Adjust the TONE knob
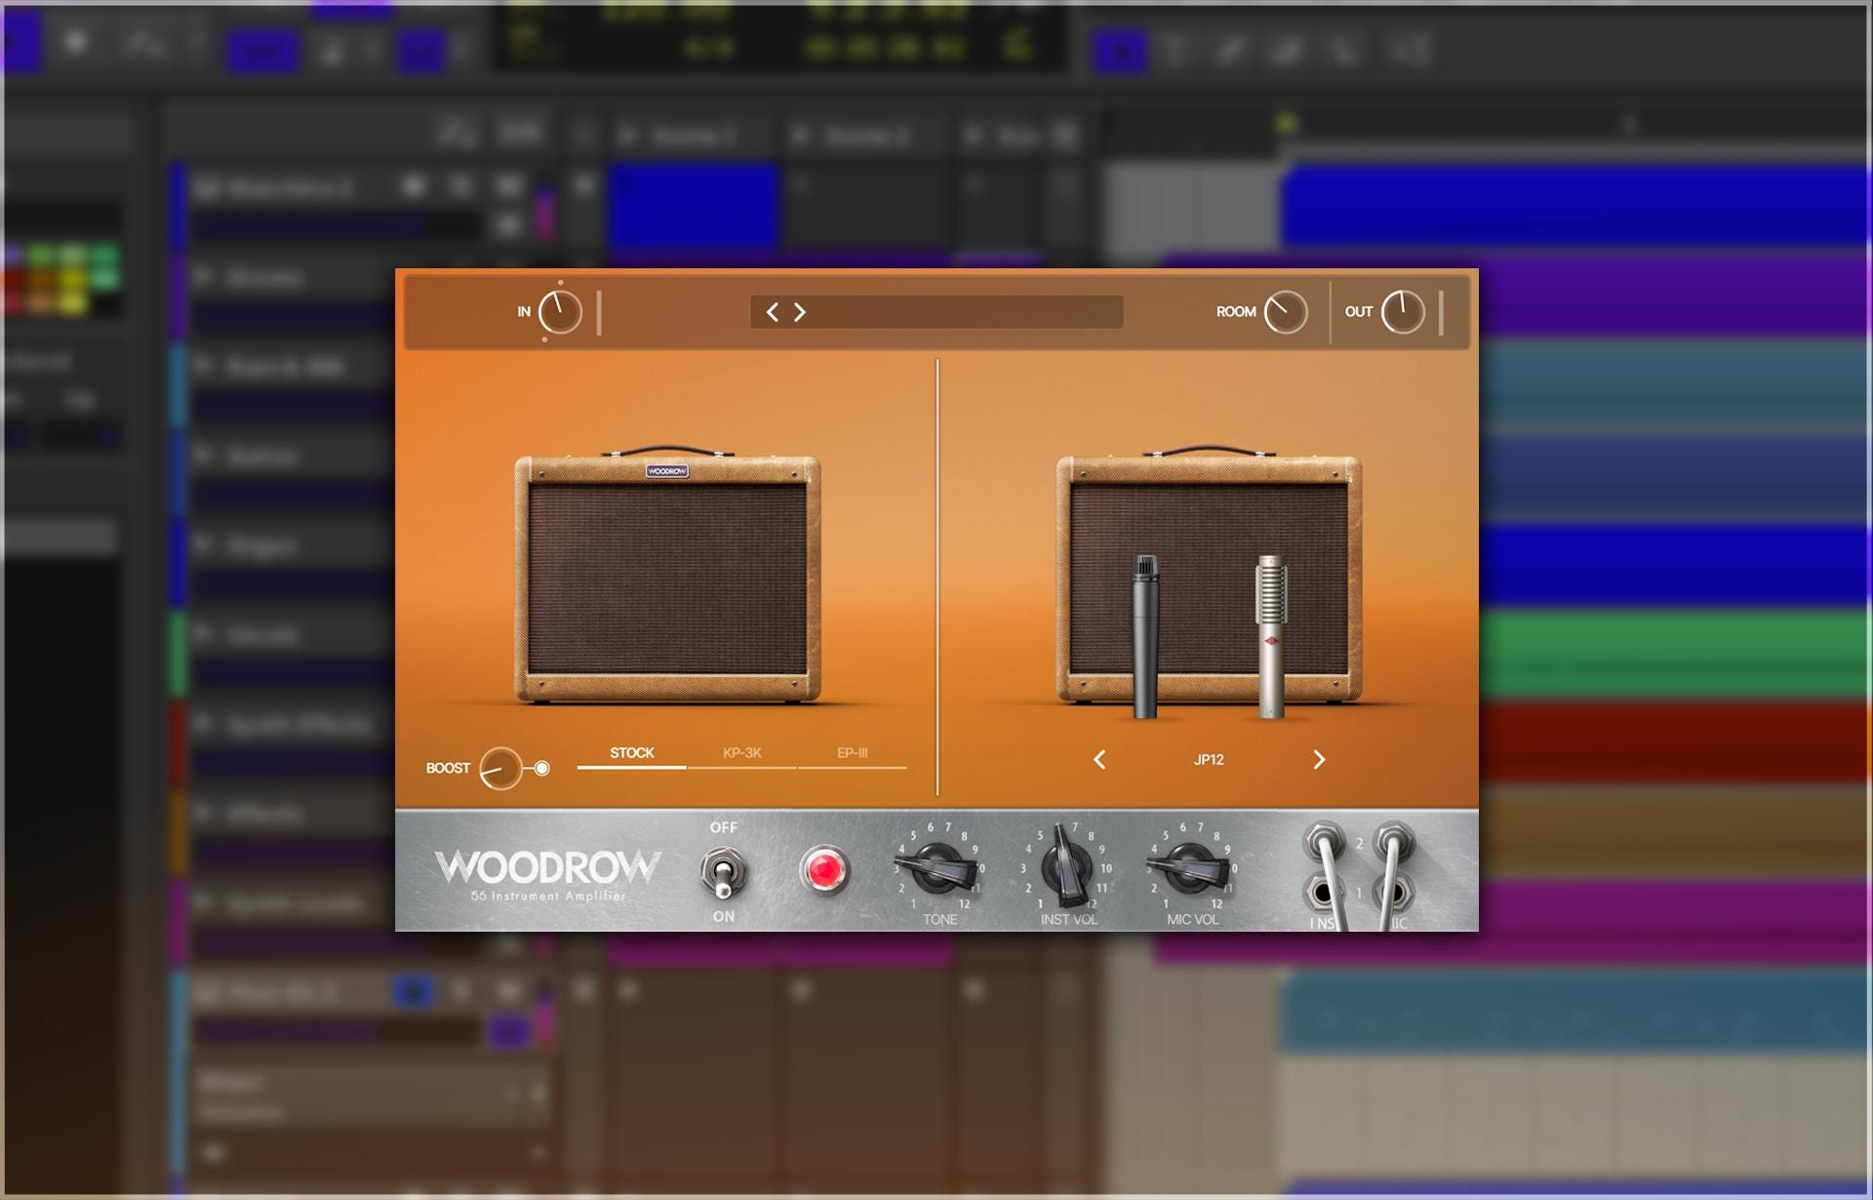Image resolution: width=1873 pixels, height=1200 pixels. (x=936, y=867)
